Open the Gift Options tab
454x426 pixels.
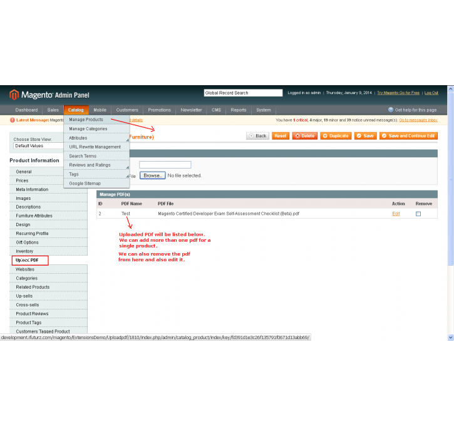click(x=48, y=242)
